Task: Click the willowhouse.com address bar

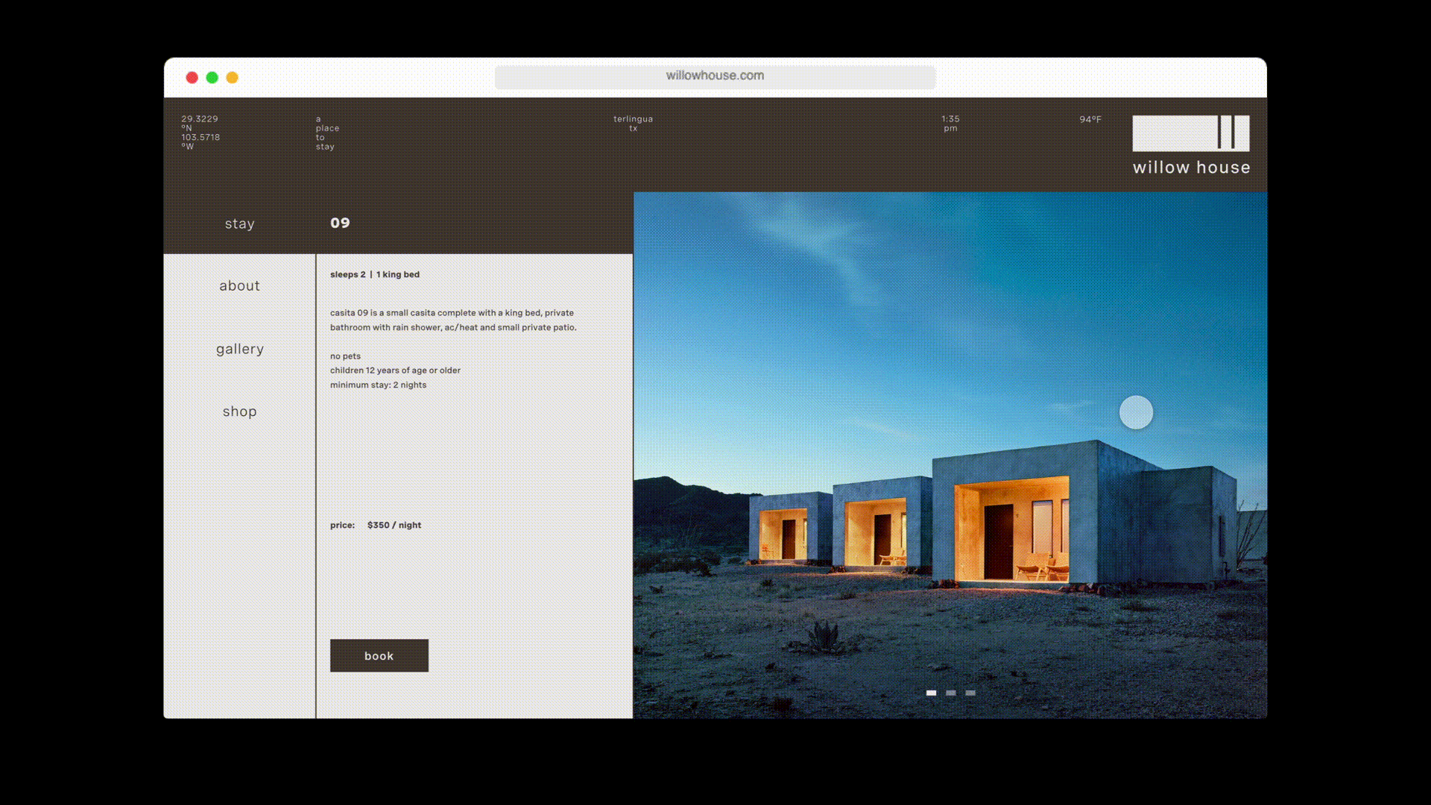Action: pyautogui.click(x=715, y=77)
